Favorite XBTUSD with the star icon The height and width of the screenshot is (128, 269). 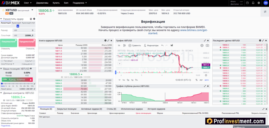(3, 10)
